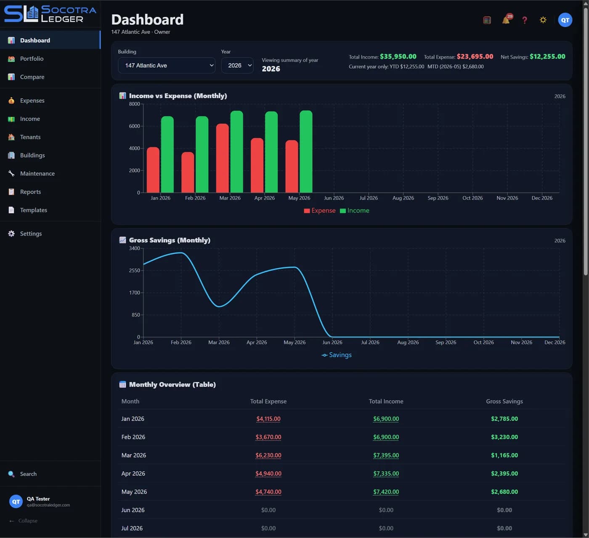This screenshot has width=589, height=538.
Task: Click the page vertical scrollbar
Action: [585, 141]
